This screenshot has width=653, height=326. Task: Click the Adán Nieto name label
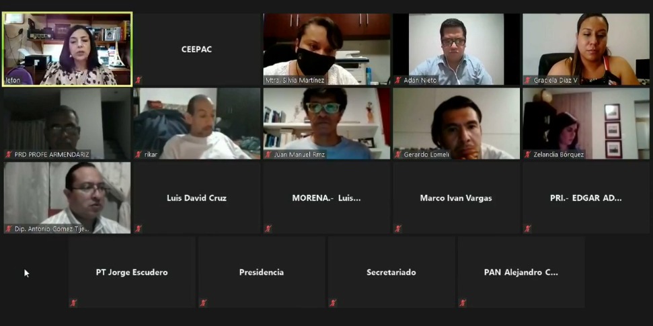420,81
